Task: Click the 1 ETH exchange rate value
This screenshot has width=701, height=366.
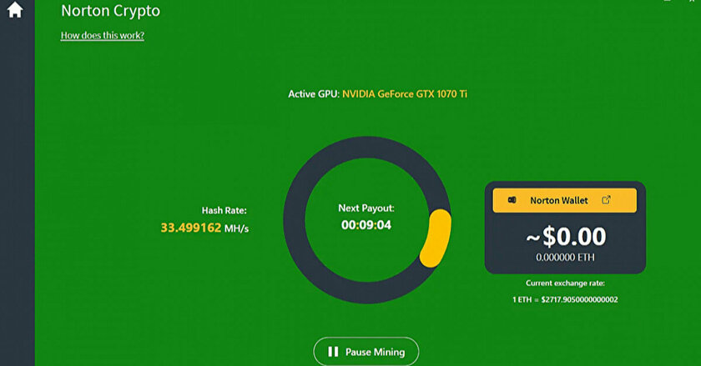Action: [x=565, y=299]
